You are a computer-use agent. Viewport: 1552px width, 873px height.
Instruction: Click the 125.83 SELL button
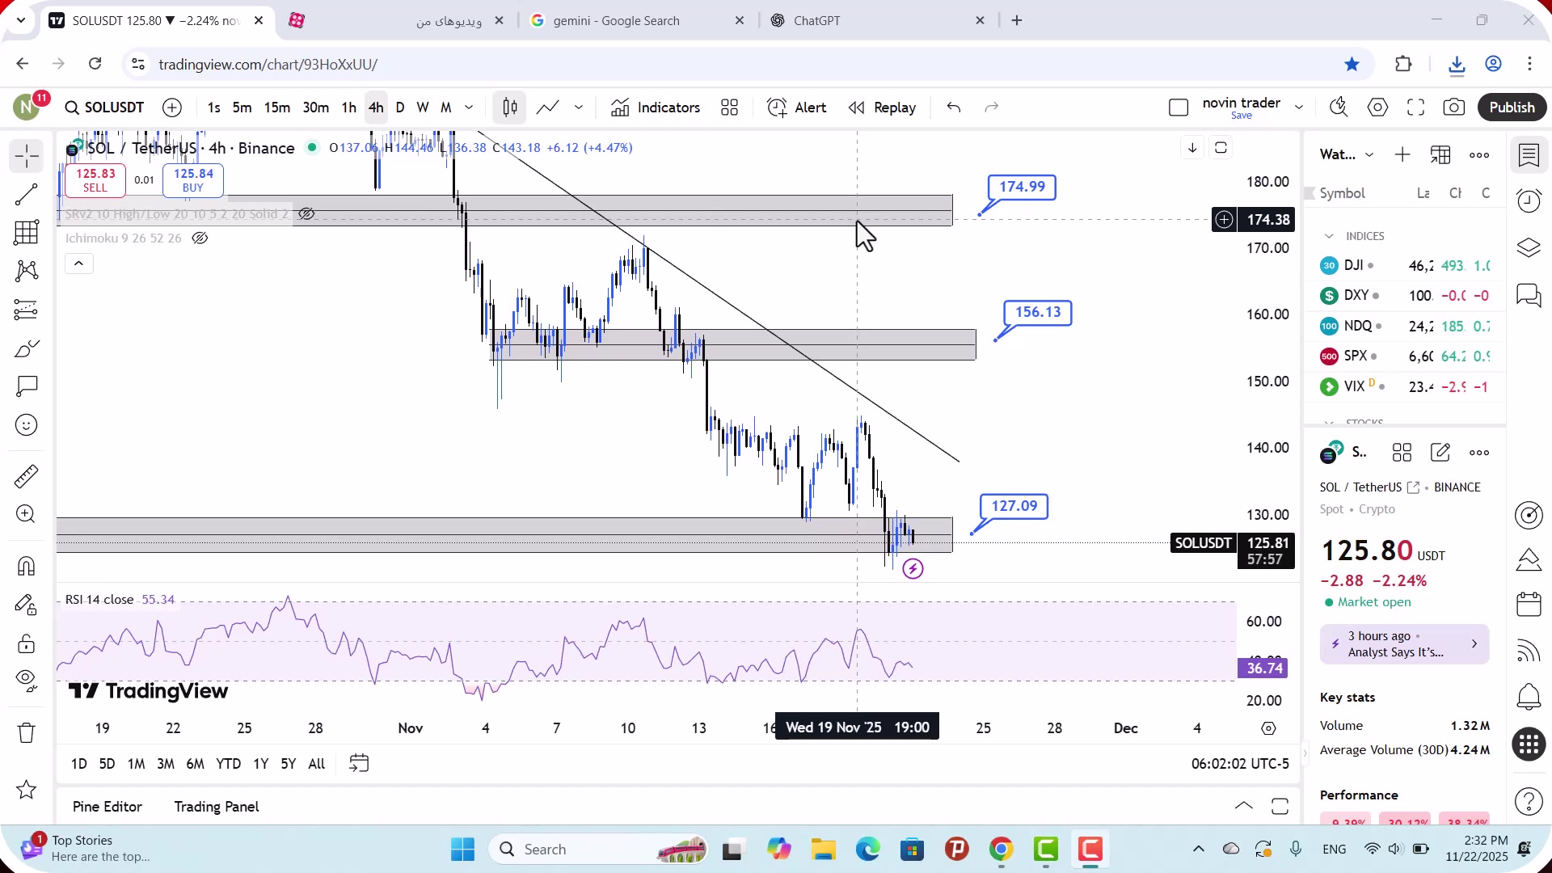pos(95,180)
